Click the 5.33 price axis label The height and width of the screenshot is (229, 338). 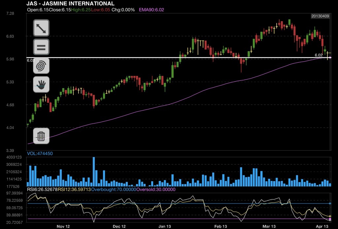click(x=10, y=82)
